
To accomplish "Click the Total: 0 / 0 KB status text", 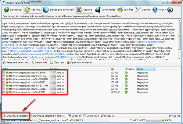I will (x=138, y=120).
